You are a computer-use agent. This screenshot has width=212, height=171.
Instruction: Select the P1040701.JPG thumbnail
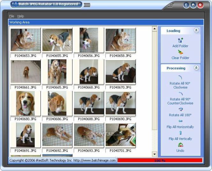point(121,135)
